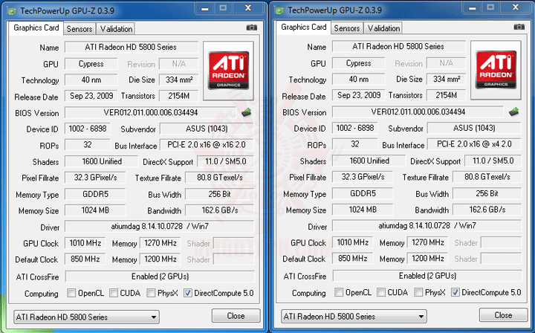Screen dimensions: 535x333
Task: Switch to the Sensors tab in the right window
Action: coord(347,28)
